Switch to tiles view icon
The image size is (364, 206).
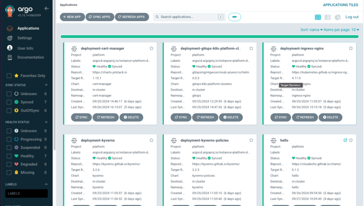pos(318,17)
